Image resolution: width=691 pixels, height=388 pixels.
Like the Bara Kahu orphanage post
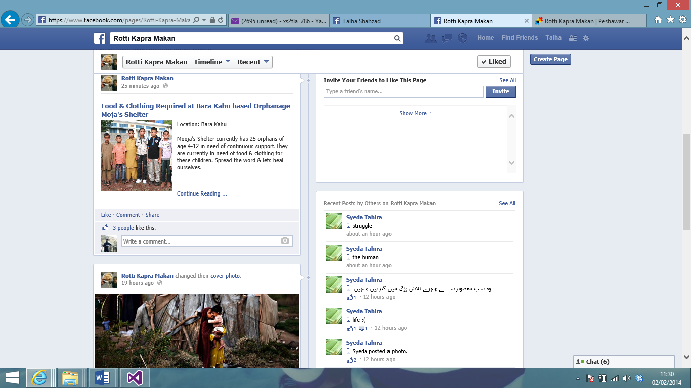pos(106,215)
